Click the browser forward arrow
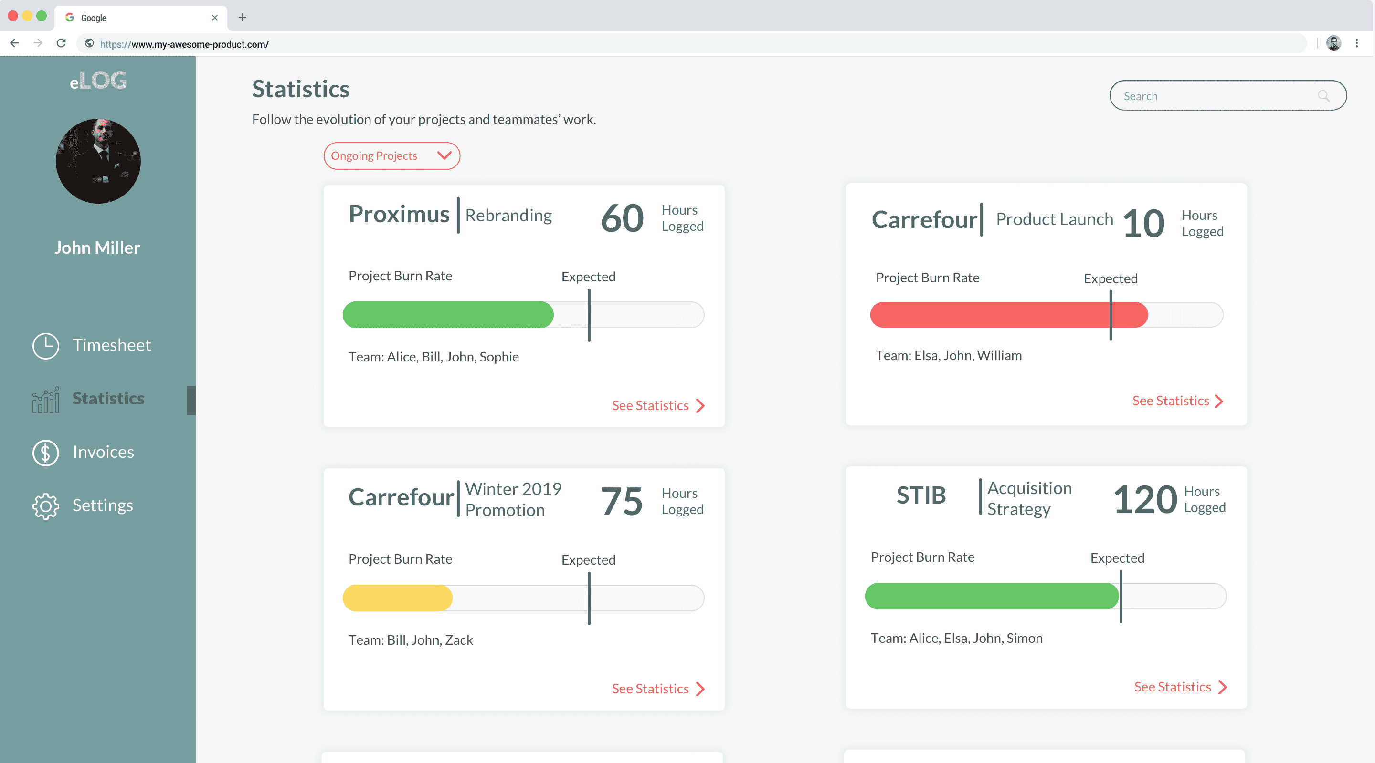Screen dimensions: 1375x763 click(37, 43)
